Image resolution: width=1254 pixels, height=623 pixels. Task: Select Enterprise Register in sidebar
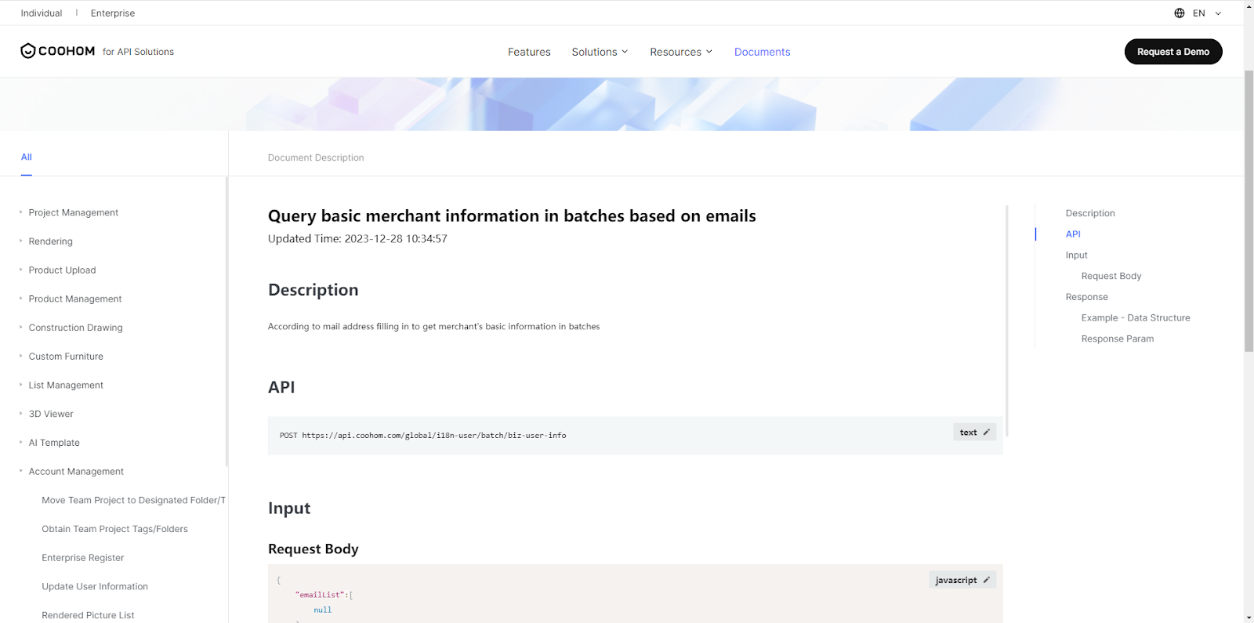pyautogui.click(x=83, y=558)
